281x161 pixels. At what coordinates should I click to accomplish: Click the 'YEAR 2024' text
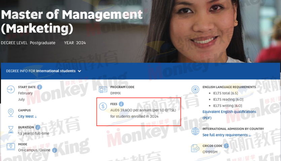[75, 43]
